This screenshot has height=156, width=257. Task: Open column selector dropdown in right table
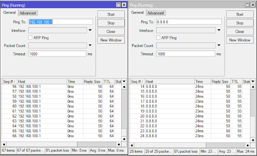click(x=253, y=81)
